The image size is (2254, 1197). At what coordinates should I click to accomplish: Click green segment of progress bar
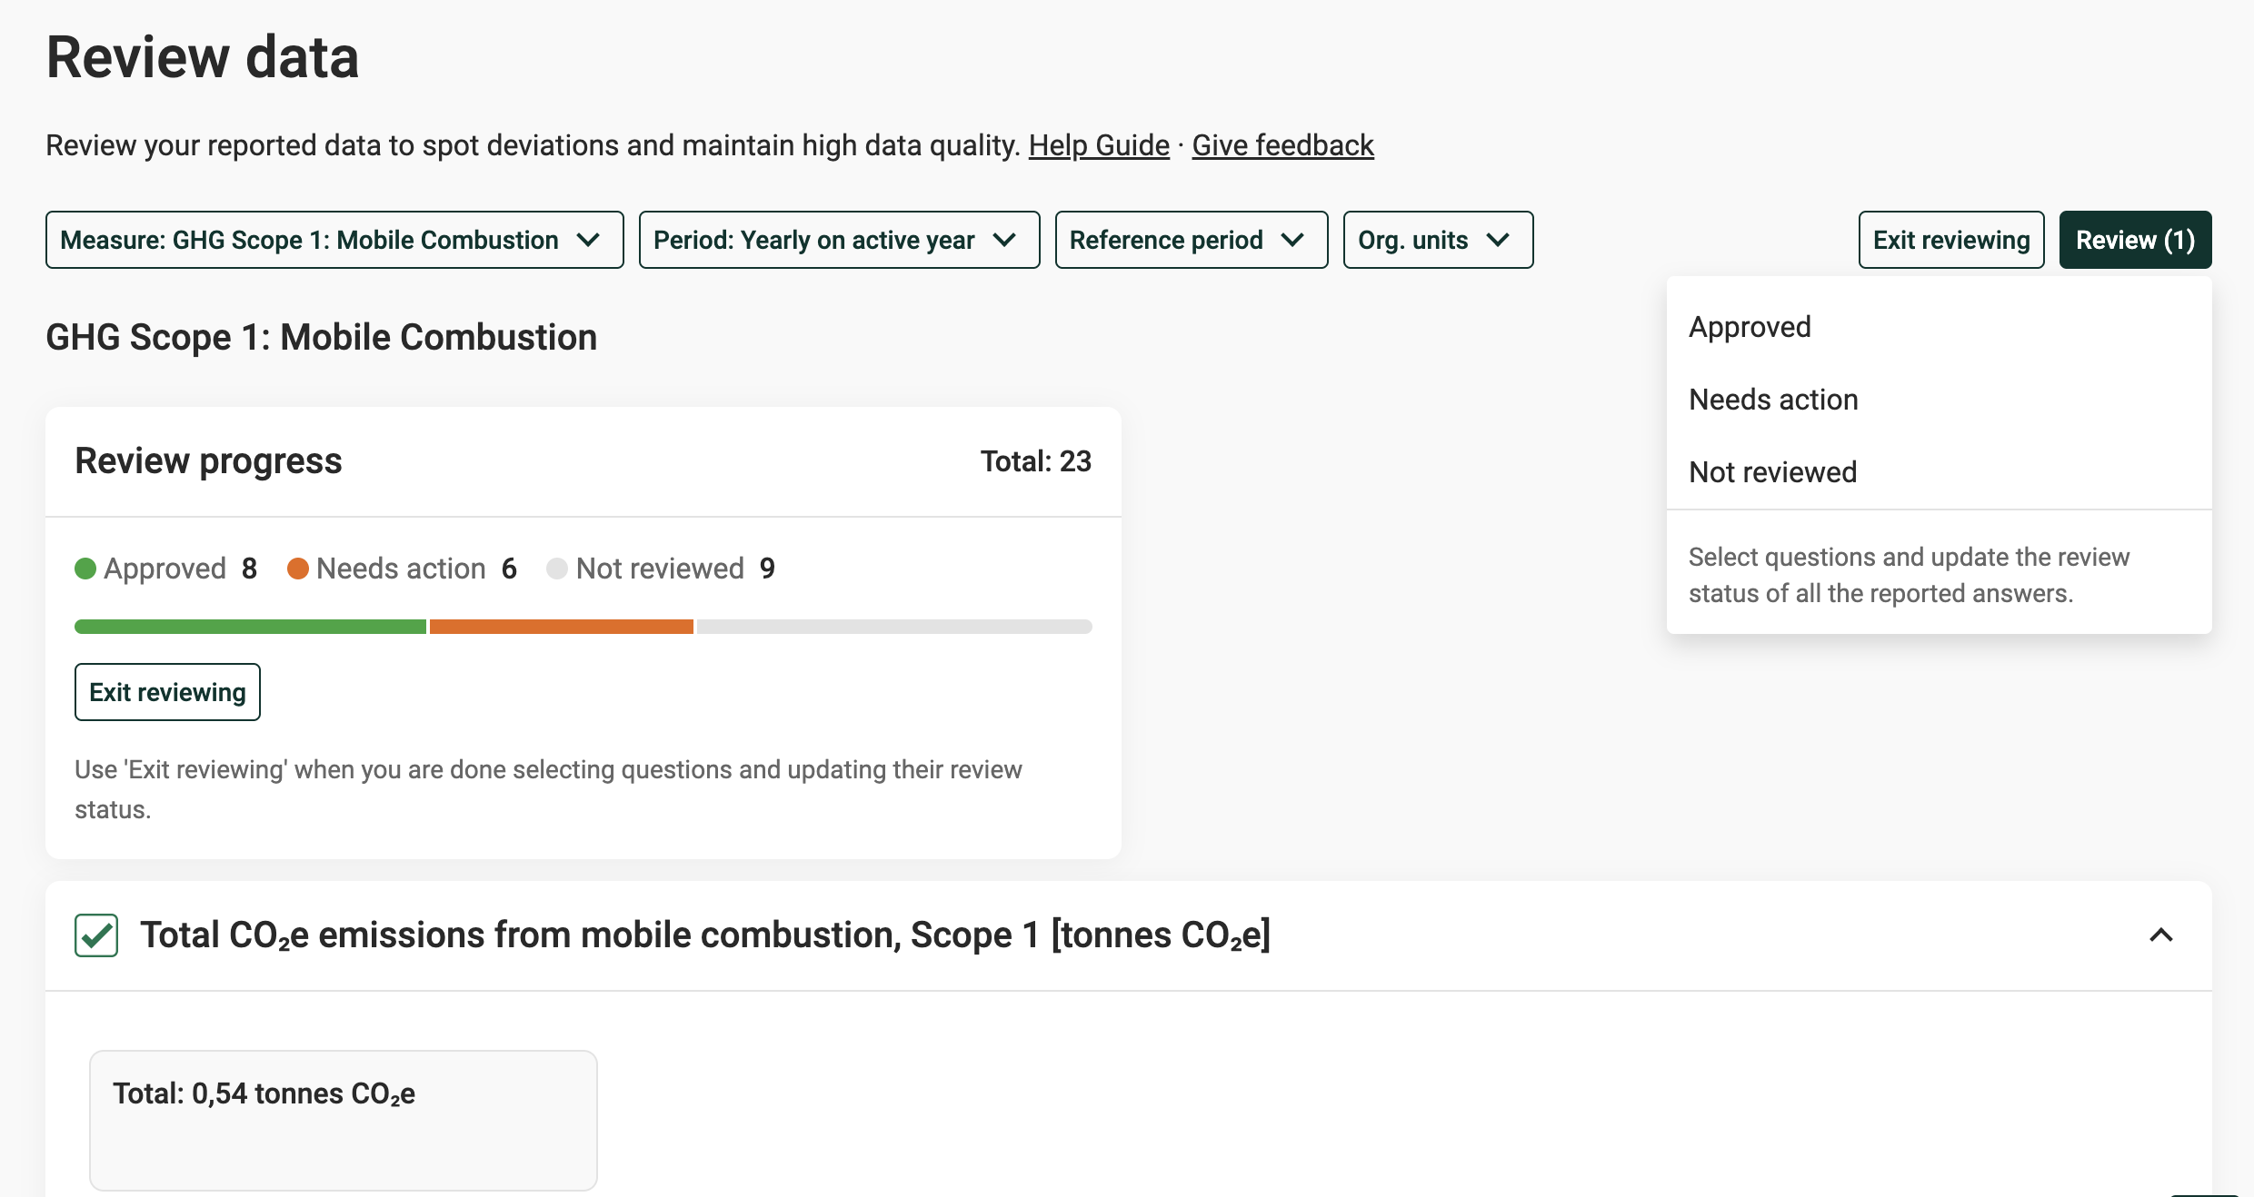point(250,627)
